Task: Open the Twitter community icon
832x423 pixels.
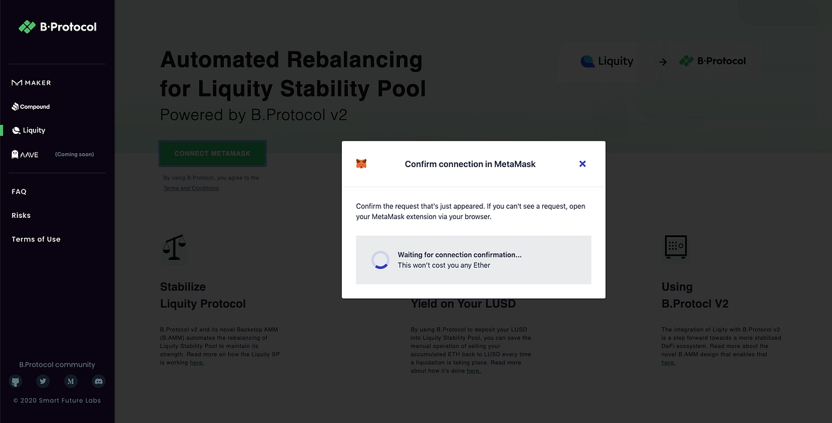Action: 43,381
